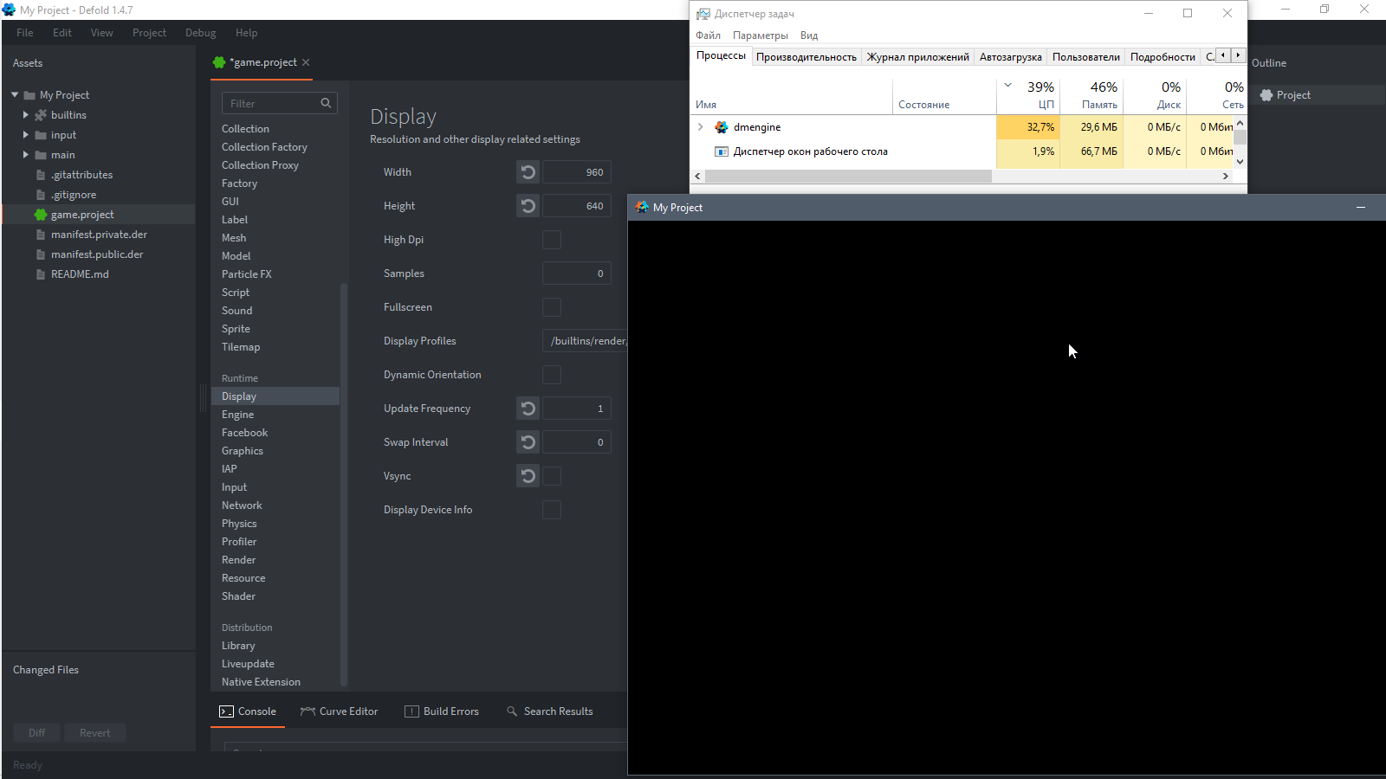Click the Display Profiles path field
The height and width of the screenshot is (779, 1386).
tap(585, 341)
